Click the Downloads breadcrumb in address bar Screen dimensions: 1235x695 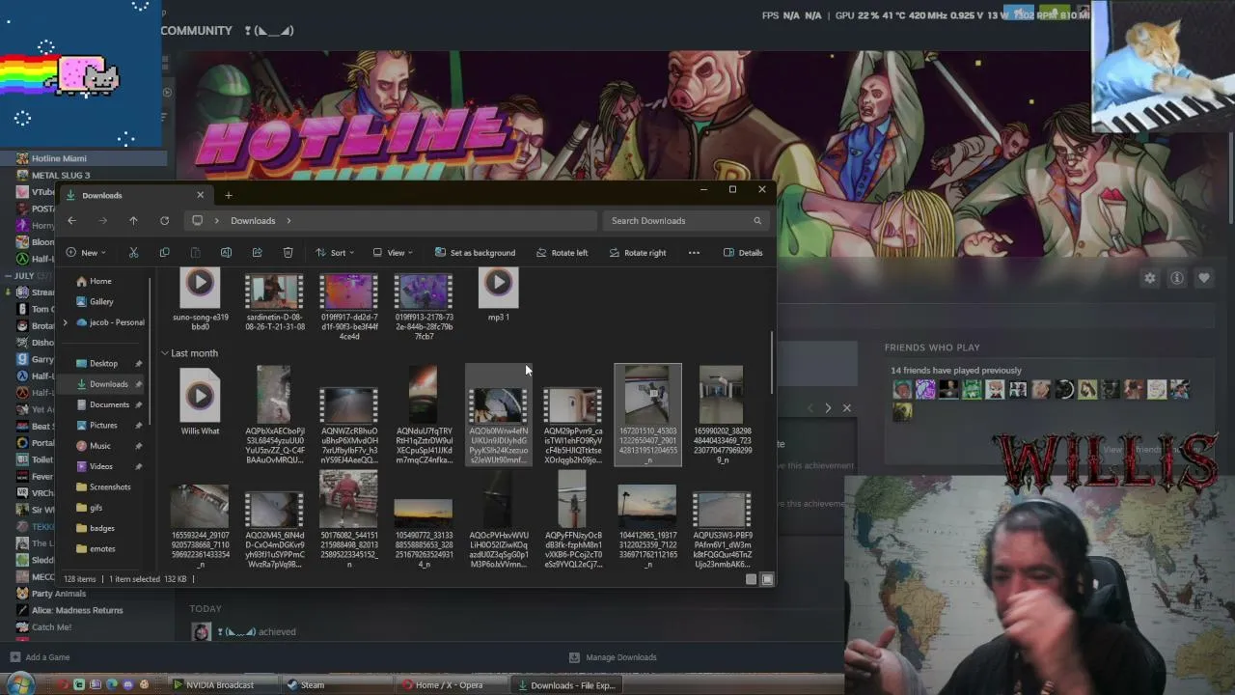coord(253,221)
